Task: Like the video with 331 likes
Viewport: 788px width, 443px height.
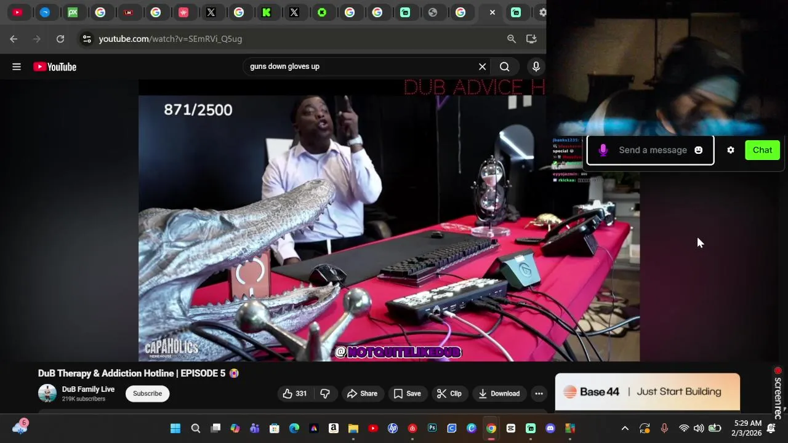Action: point(295,394)
